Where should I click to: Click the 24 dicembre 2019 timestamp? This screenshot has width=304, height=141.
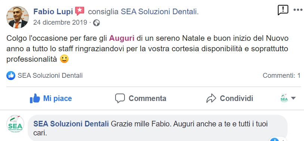tap(60, 22)
